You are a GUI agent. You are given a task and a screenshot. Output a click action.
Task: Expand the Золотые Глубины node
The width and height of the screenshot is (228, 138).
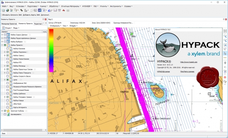click(2, 111)
